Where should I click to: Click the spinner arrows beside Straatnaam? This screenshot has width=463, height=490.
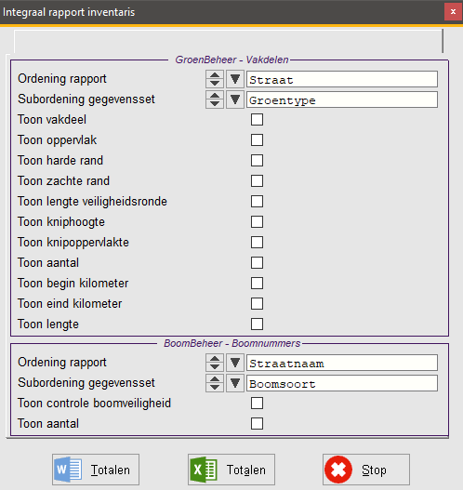coord(215,363)
